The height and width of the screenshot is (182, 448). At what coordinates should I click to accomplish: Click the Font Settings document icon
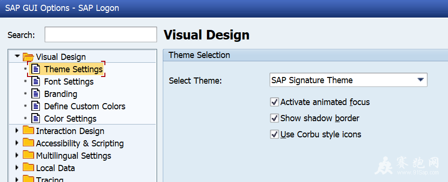click(36, 81)
